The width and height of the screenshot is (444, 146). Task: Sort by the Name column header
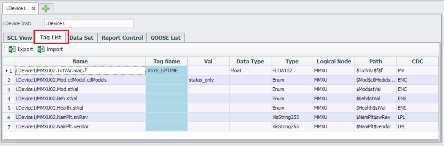80,62
